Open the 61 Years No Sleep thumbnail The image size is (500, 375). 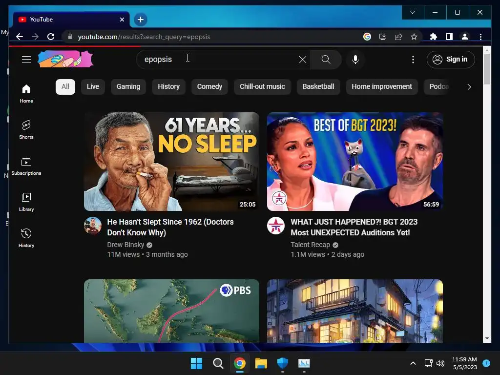[x=171, y=161]
